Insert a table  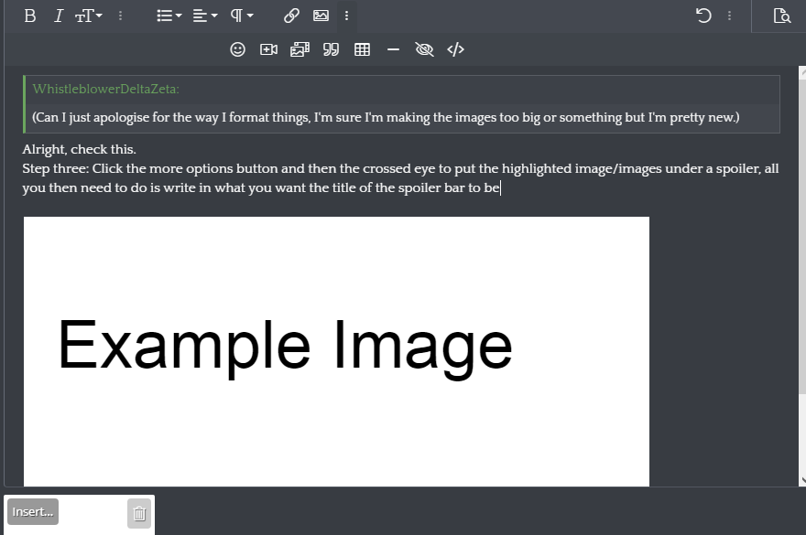tap(362, 49)
